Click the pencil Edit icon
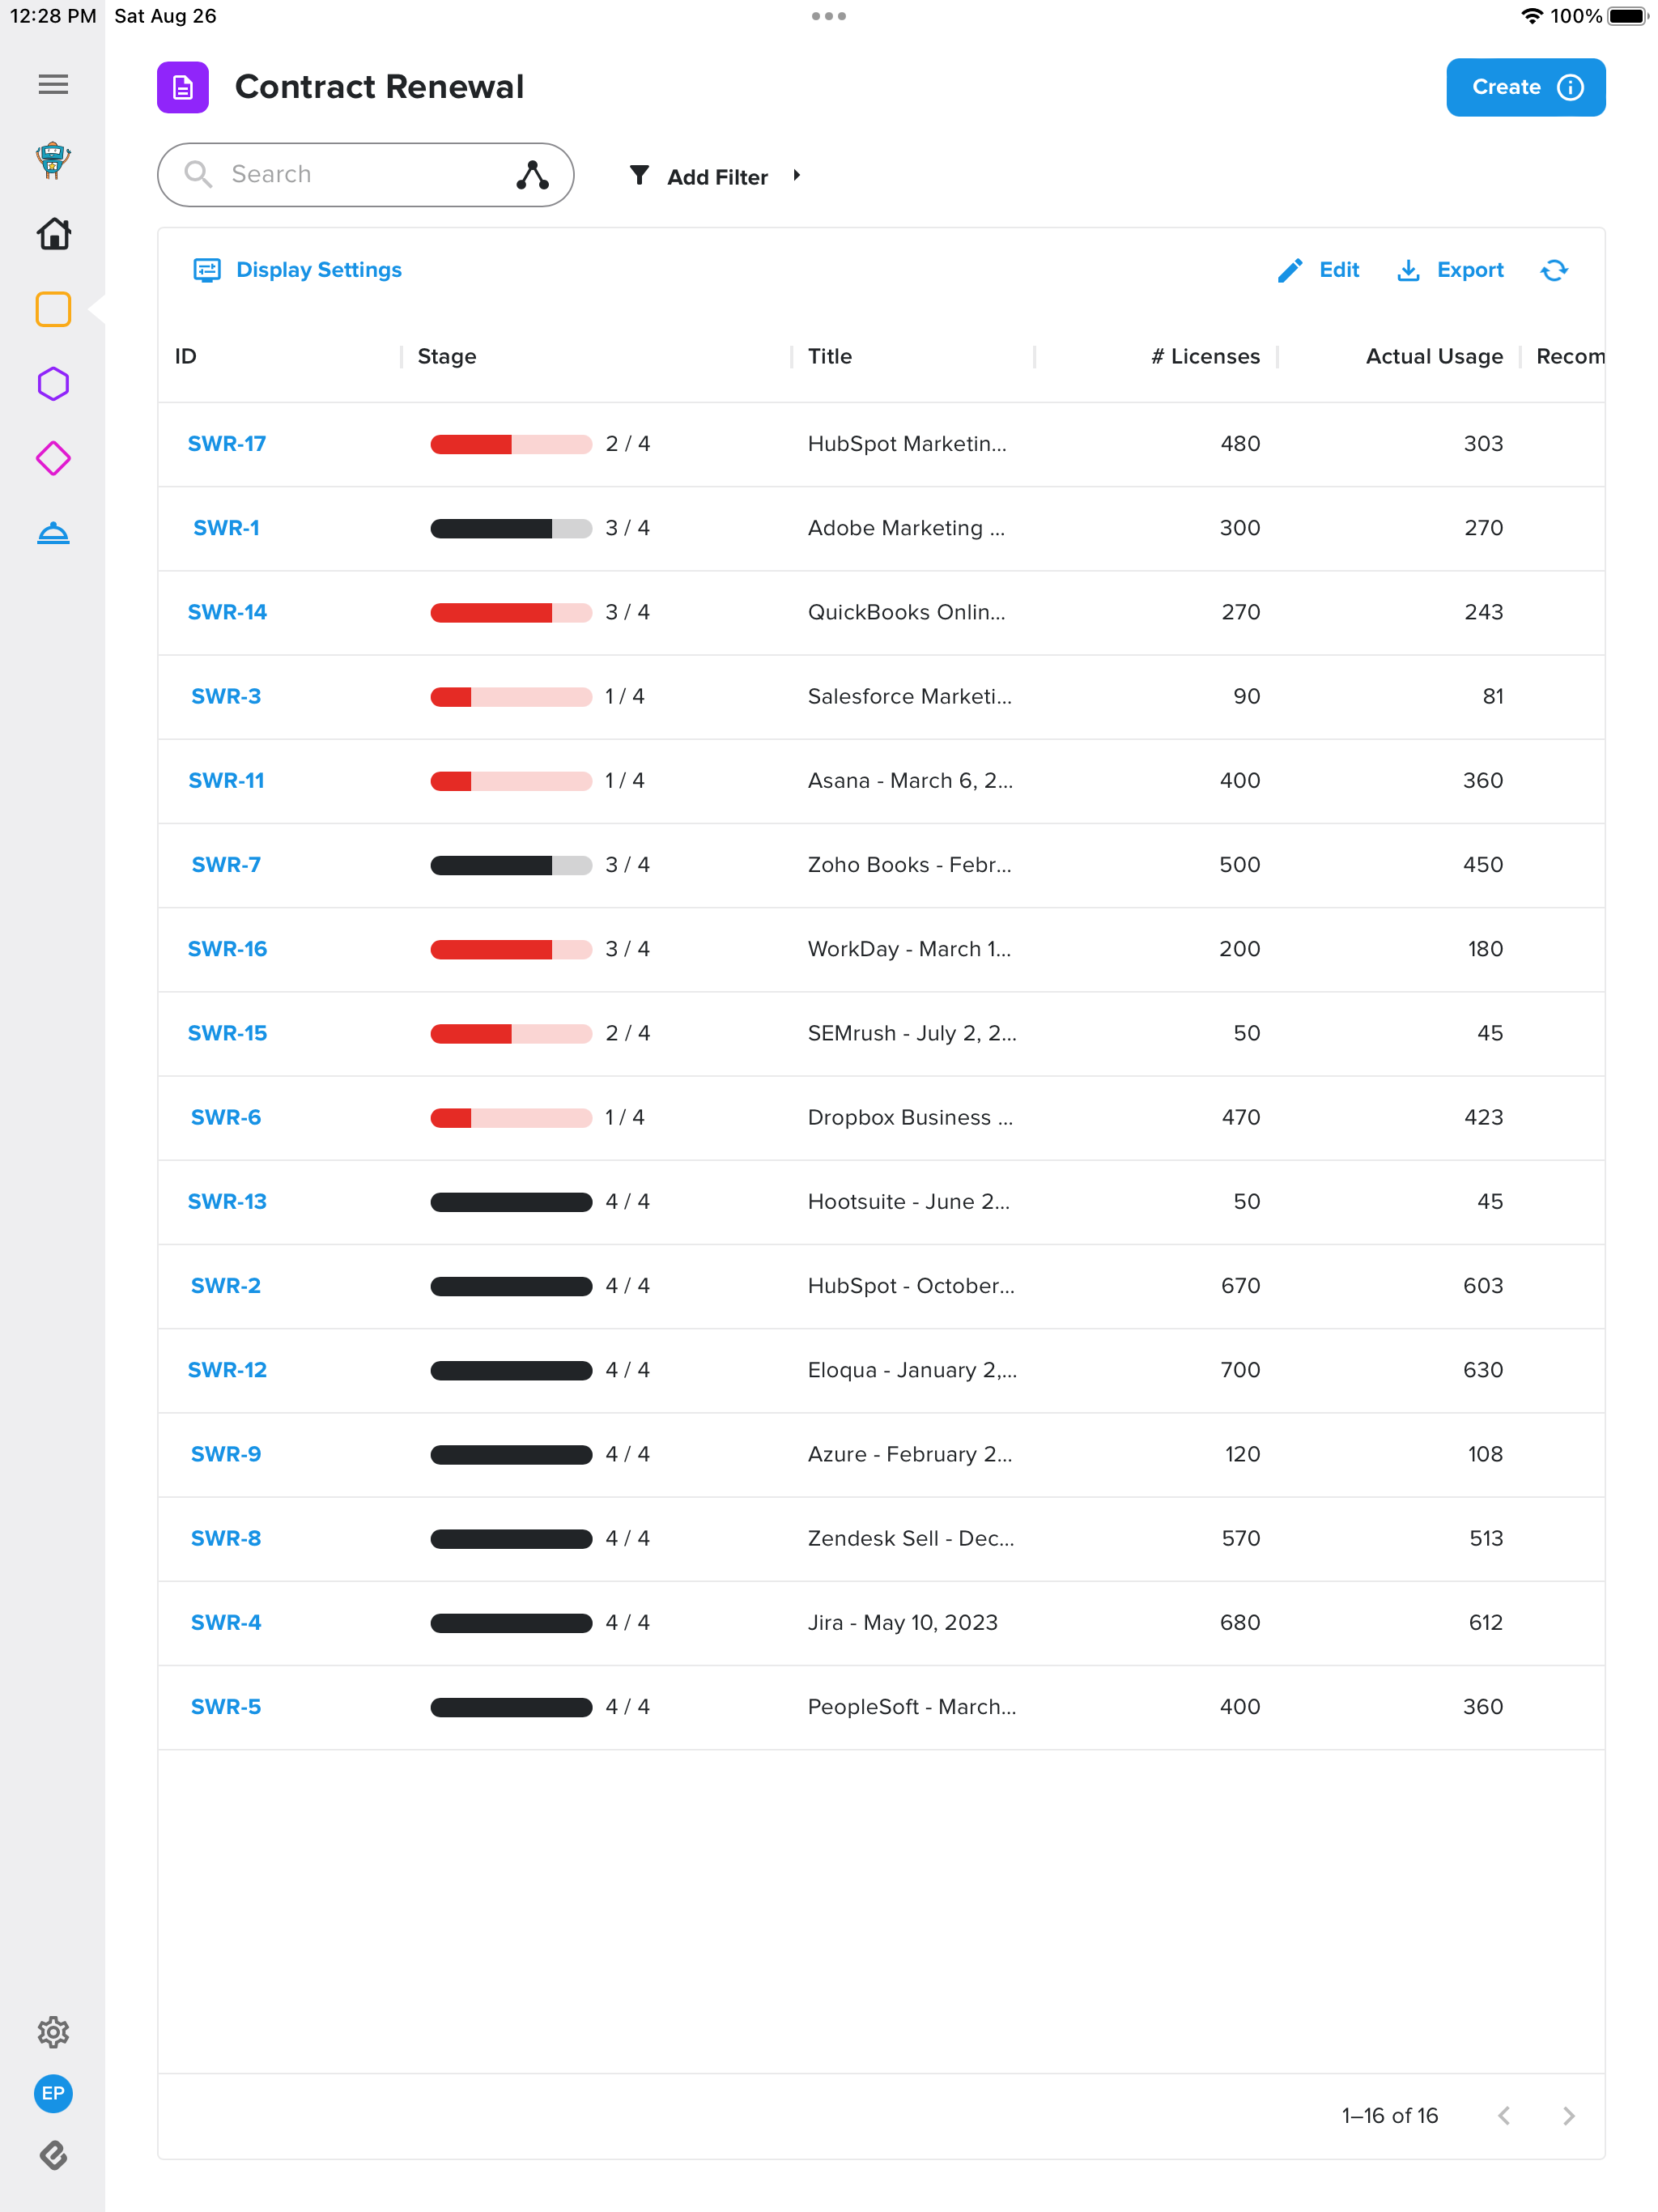1658x2212 pixels. click(1290, 270)
